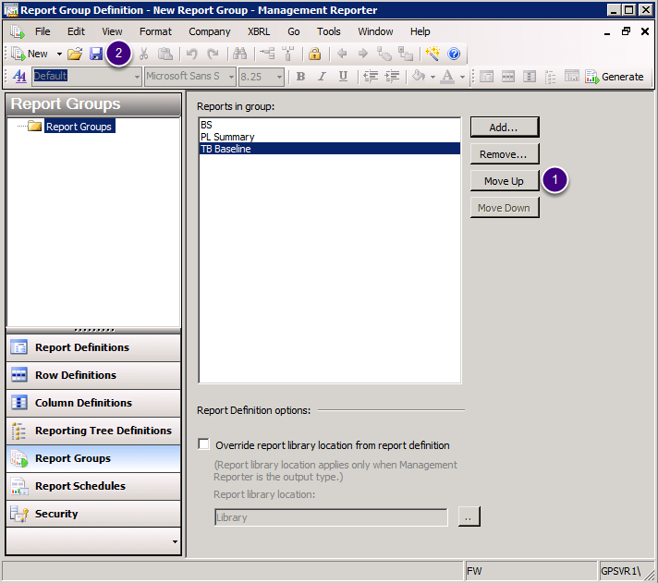The image size is (658, 583).
Task: Click the Paste clipboard icon
Action: 164,54
